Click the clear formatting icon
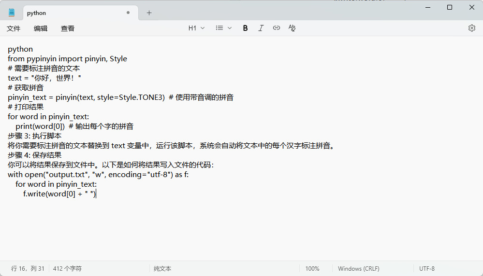 (x=292, y=28)
